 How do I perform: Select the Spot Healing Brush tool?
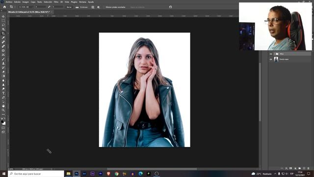pyautogui.click(x=3, y=42)
